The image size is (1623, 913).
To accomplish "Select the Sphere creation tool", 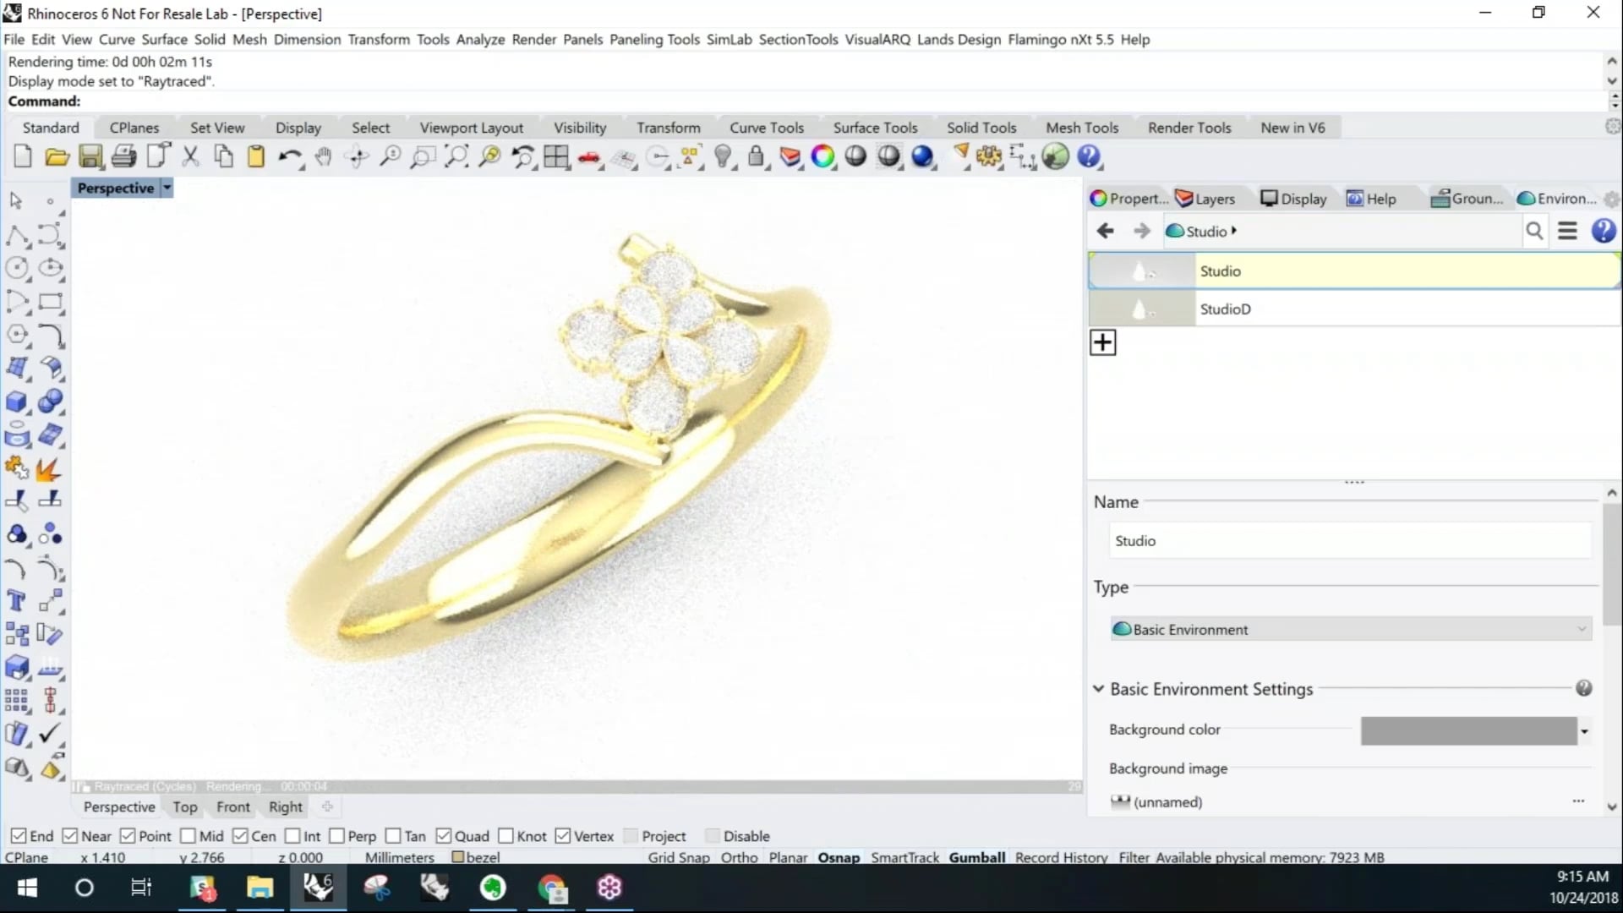I will click(51, 402).
